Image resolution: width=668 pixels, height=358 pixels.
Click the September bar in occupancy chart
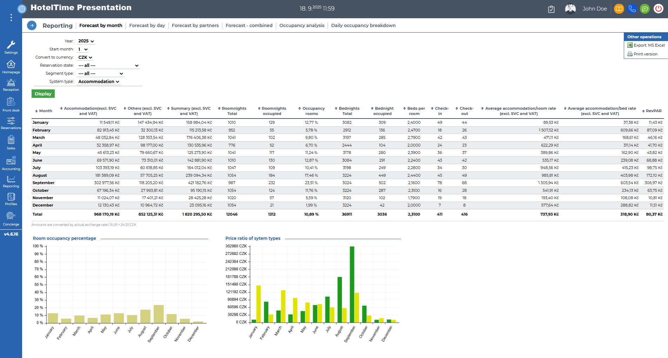coord(159,314)
